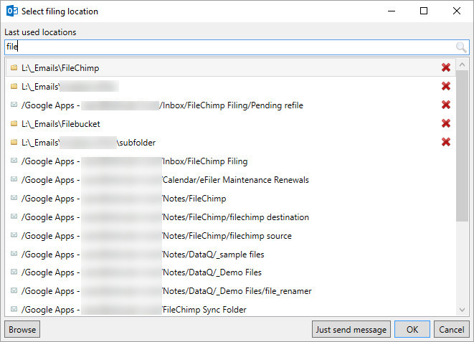Select the L:\_Emails\FileChimp location
The height and width of the screenshot is (342, 474).
click(230, 67)
